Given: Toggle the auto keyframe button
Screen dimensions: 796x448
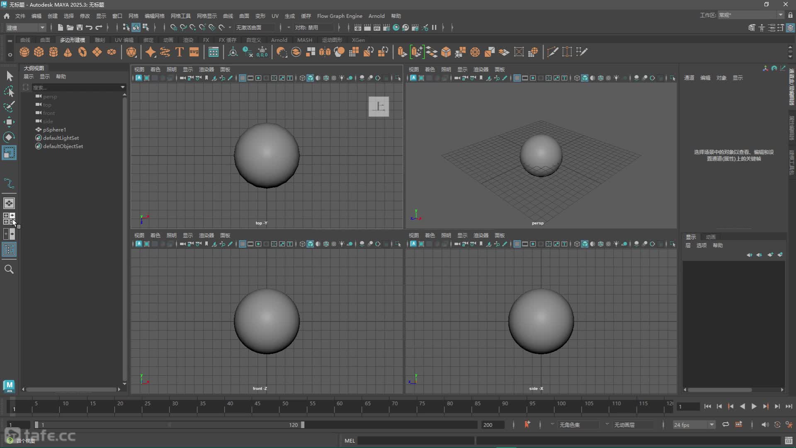Looking at the screenshot, I should 527,424.
